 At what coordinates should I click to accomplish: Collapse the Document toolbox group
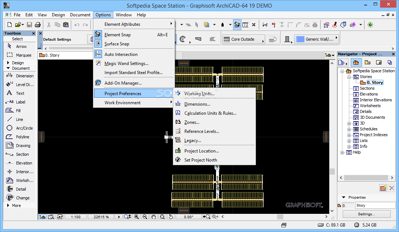pos(8,68)
